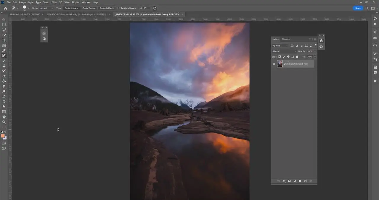
Task: Open the Image menu
Action: click(23, 2)
